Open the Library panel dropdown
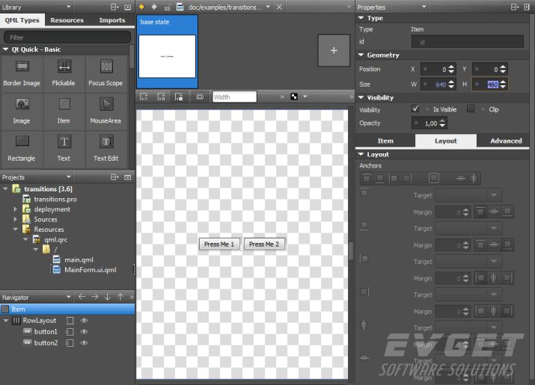This screenshot has width=535, height=385. pos(69,7)
